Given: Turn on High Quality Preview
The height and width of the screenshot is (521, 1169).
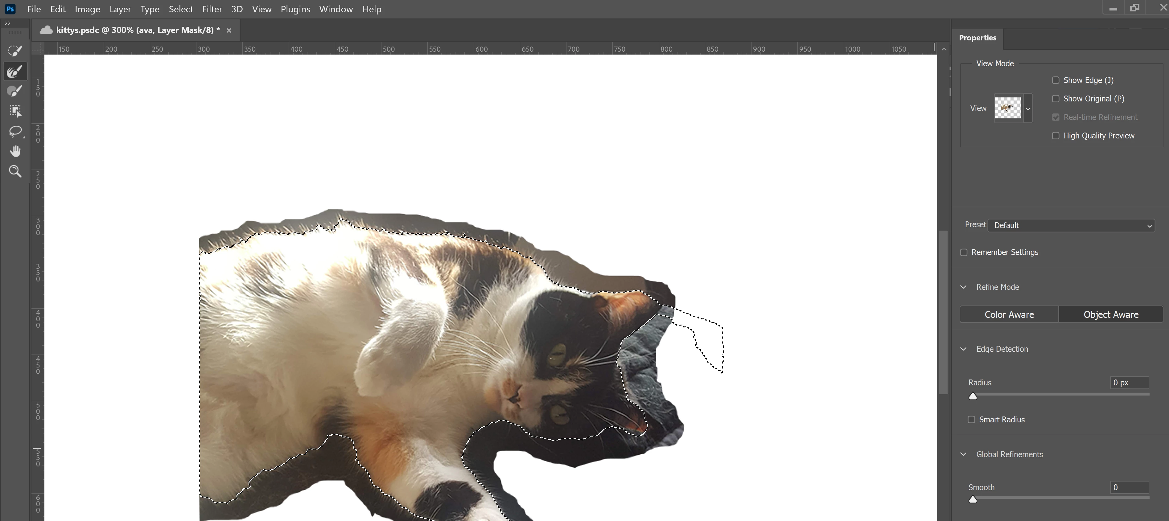Looking at the screenshot, I should 1056,136.
